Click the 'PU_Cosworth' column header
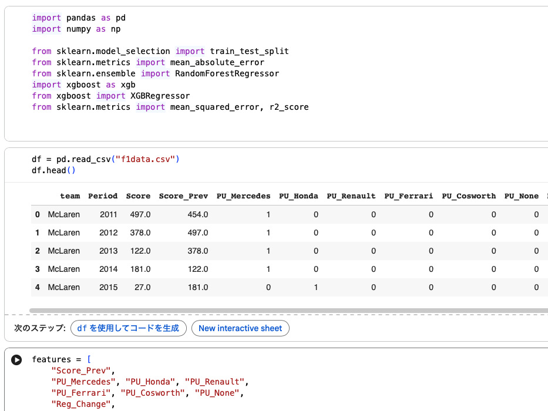The image size is (548, 411). (469, 196)
